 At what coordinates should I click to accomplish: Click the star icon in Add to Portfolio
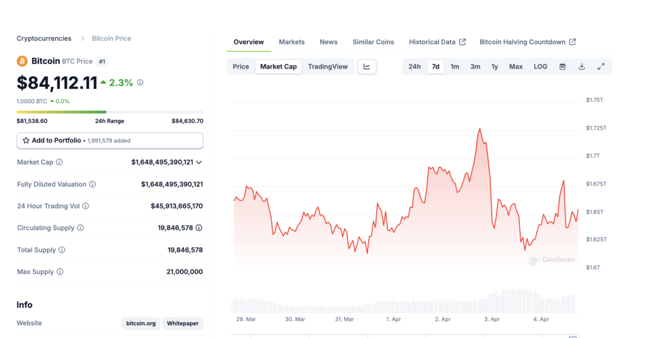tap(26, 140)
